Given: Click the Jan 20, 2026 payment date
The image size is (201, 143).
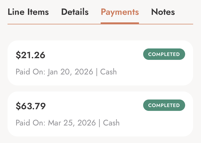Looking at the screenshot, I should (70, 72).
